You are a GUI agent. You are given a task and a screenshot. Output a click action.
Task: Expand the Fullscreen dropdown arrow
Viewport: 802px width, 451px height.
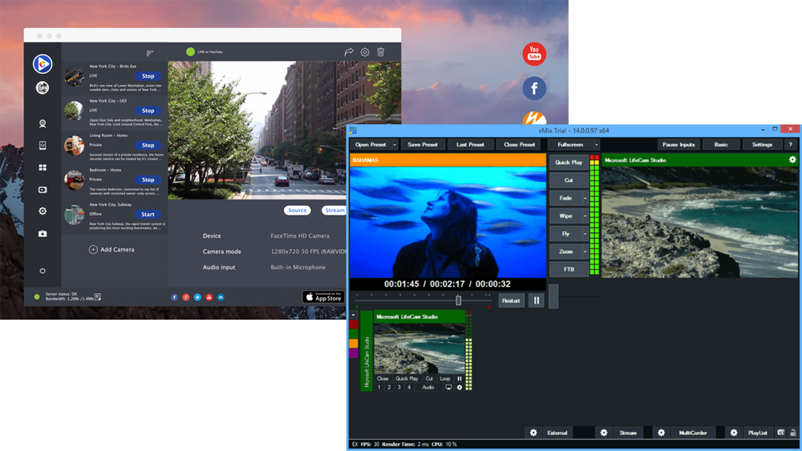[x=596, y=144]
